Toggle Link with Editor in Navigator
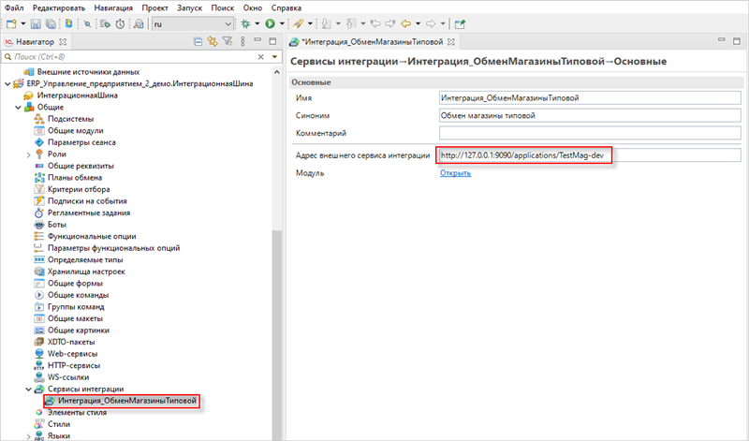Image resolution: width=749 pixels, height=441 pixels. pyautogui.click(x=212, y=42)
